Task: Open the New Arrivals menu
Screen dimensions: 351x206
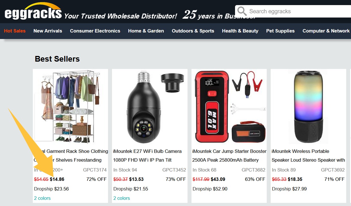Action: (x=48, y=31)
